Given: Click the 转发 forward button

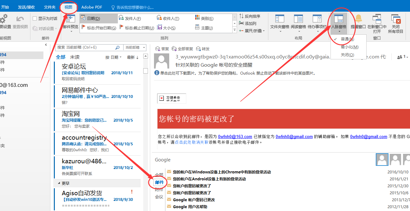Looking at the screenshot, I should pyautogui.click(x=203, y=49).
